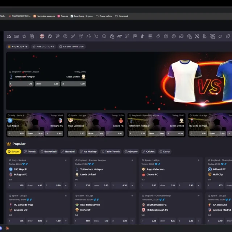Toggle favorite star on Rayo Vallecano card
This screenshot has height=232, width=232.
199,160
